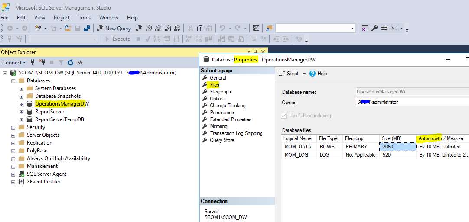Open a Database Engine query icon
The height and width of the screenshot is (222, 469).
(x=139, y=29)
